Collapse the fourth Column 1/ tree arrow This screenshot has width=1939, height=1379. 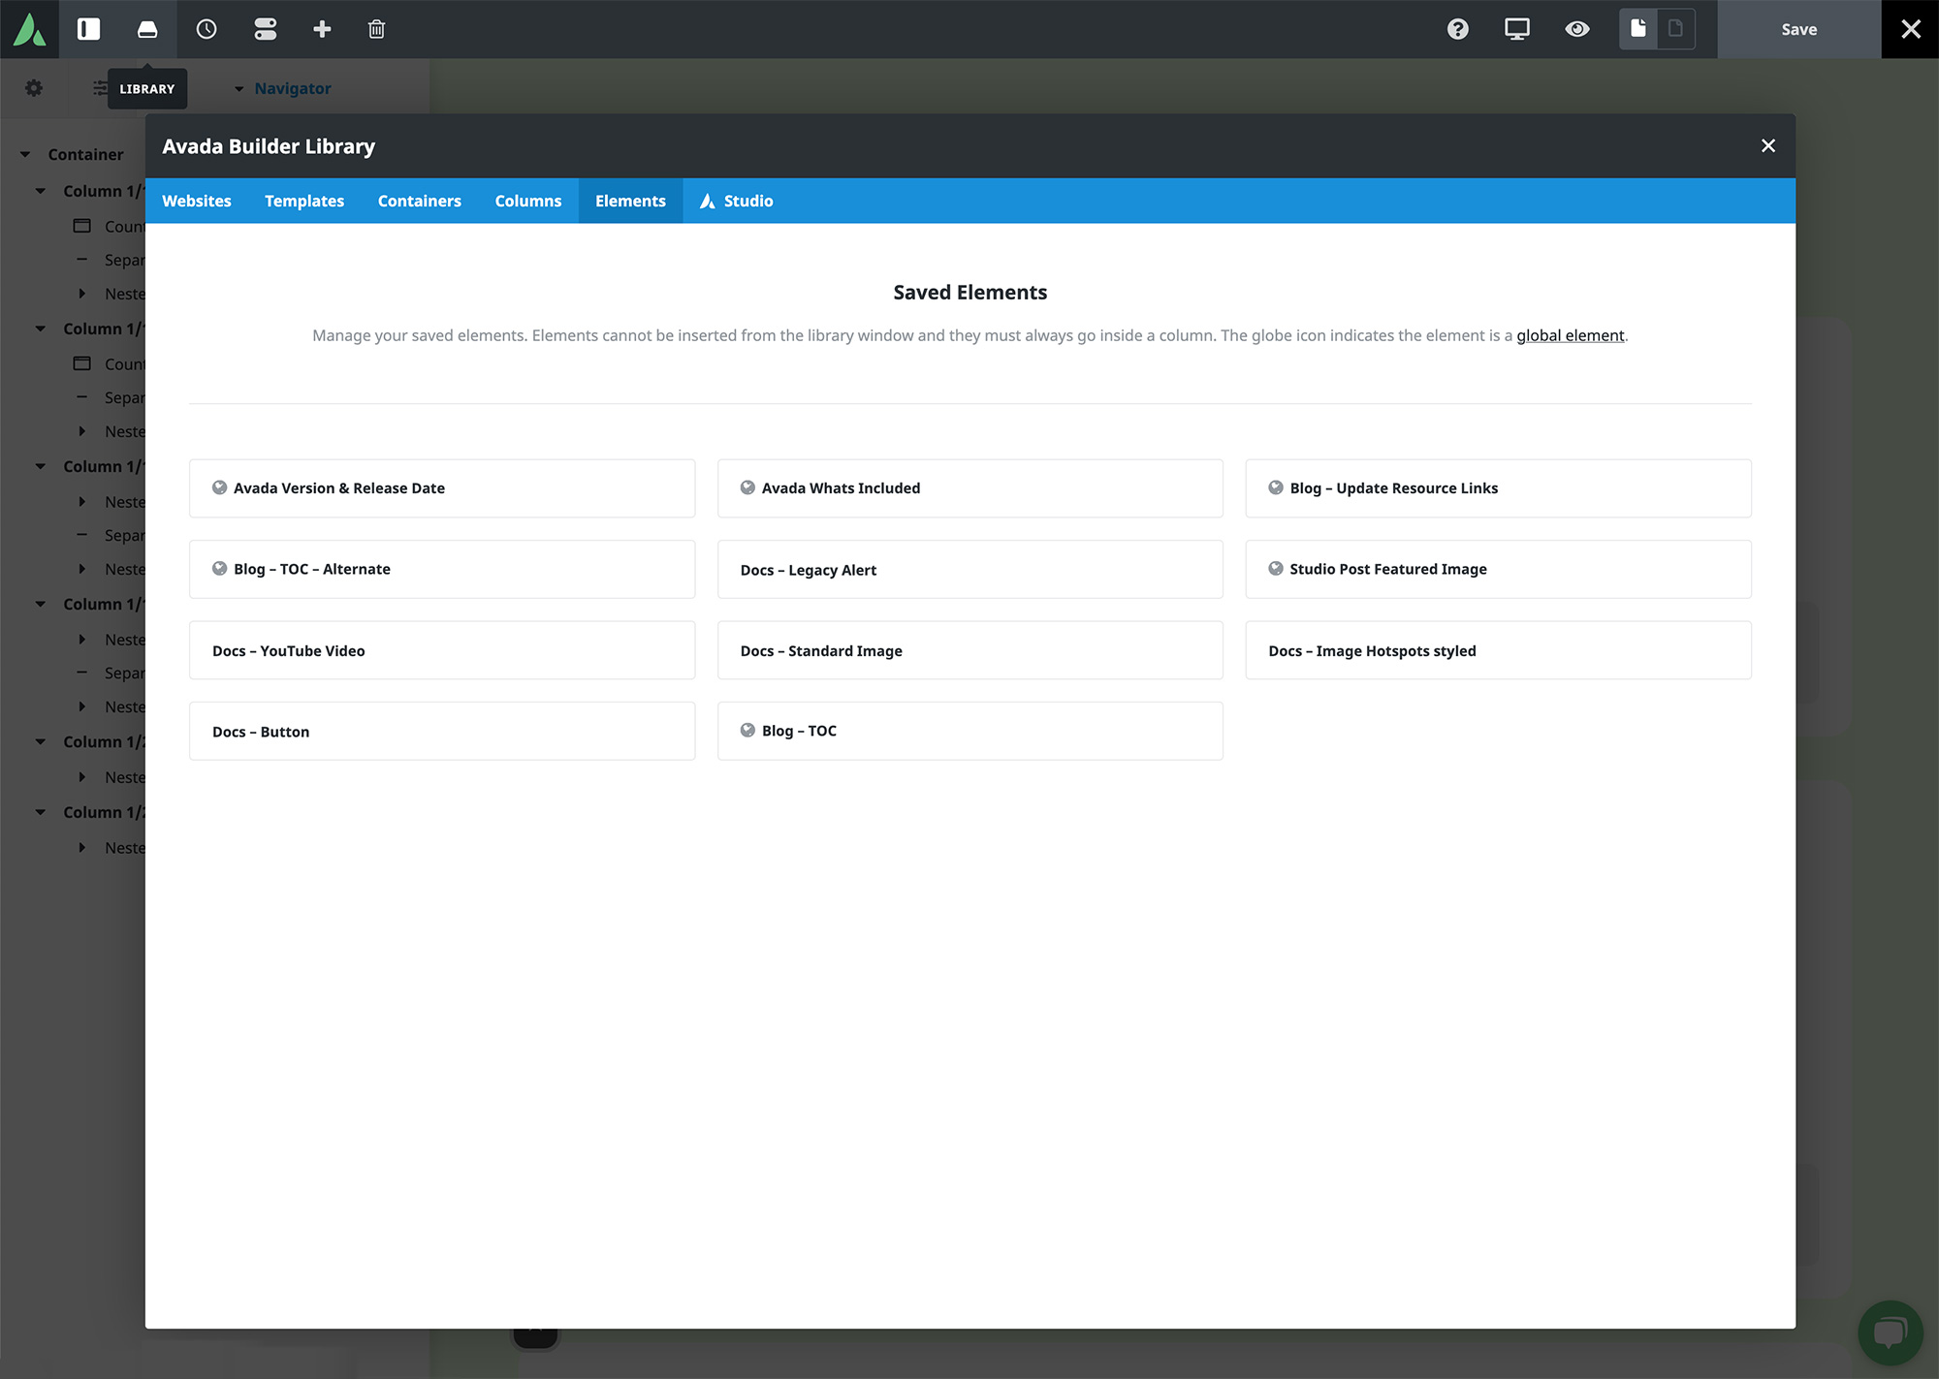41,604
